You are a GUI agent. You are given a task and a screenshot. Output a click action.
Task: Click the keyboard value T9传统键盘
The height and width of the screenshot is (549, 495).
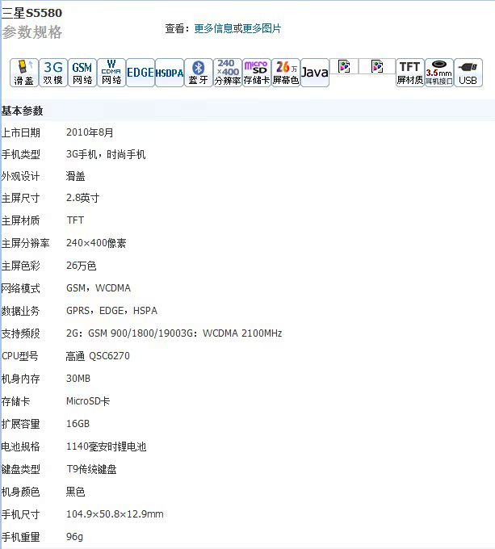pos(91,469)
